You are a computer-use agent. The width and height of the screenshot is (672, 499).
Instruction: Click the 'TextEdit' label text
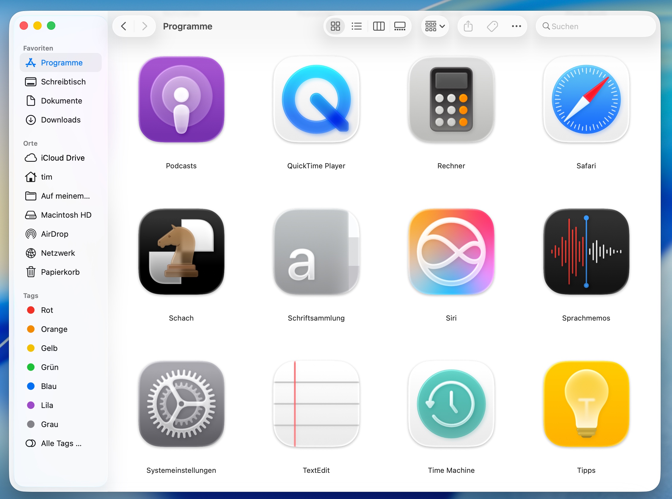[x=316, y=470]
